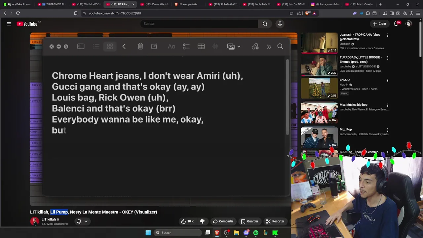Image resolution: width=423 pixels, height=238 pixels.
Task: Open the Brave Shields lion icon
Action: click(x=308, y=13)
